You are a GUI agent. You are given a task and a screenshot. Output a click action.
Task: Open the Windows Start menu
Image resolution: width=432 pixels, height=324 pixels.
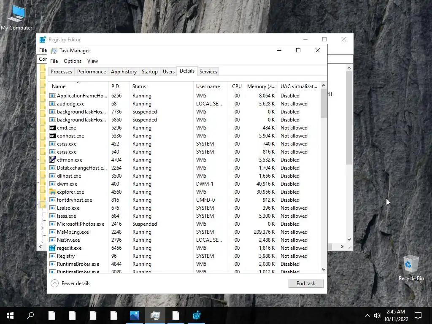10,316
